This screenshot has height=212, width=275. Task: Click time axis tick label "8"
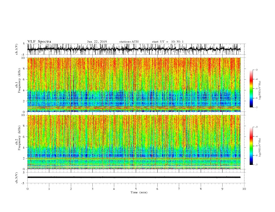[x=201, y=189]
